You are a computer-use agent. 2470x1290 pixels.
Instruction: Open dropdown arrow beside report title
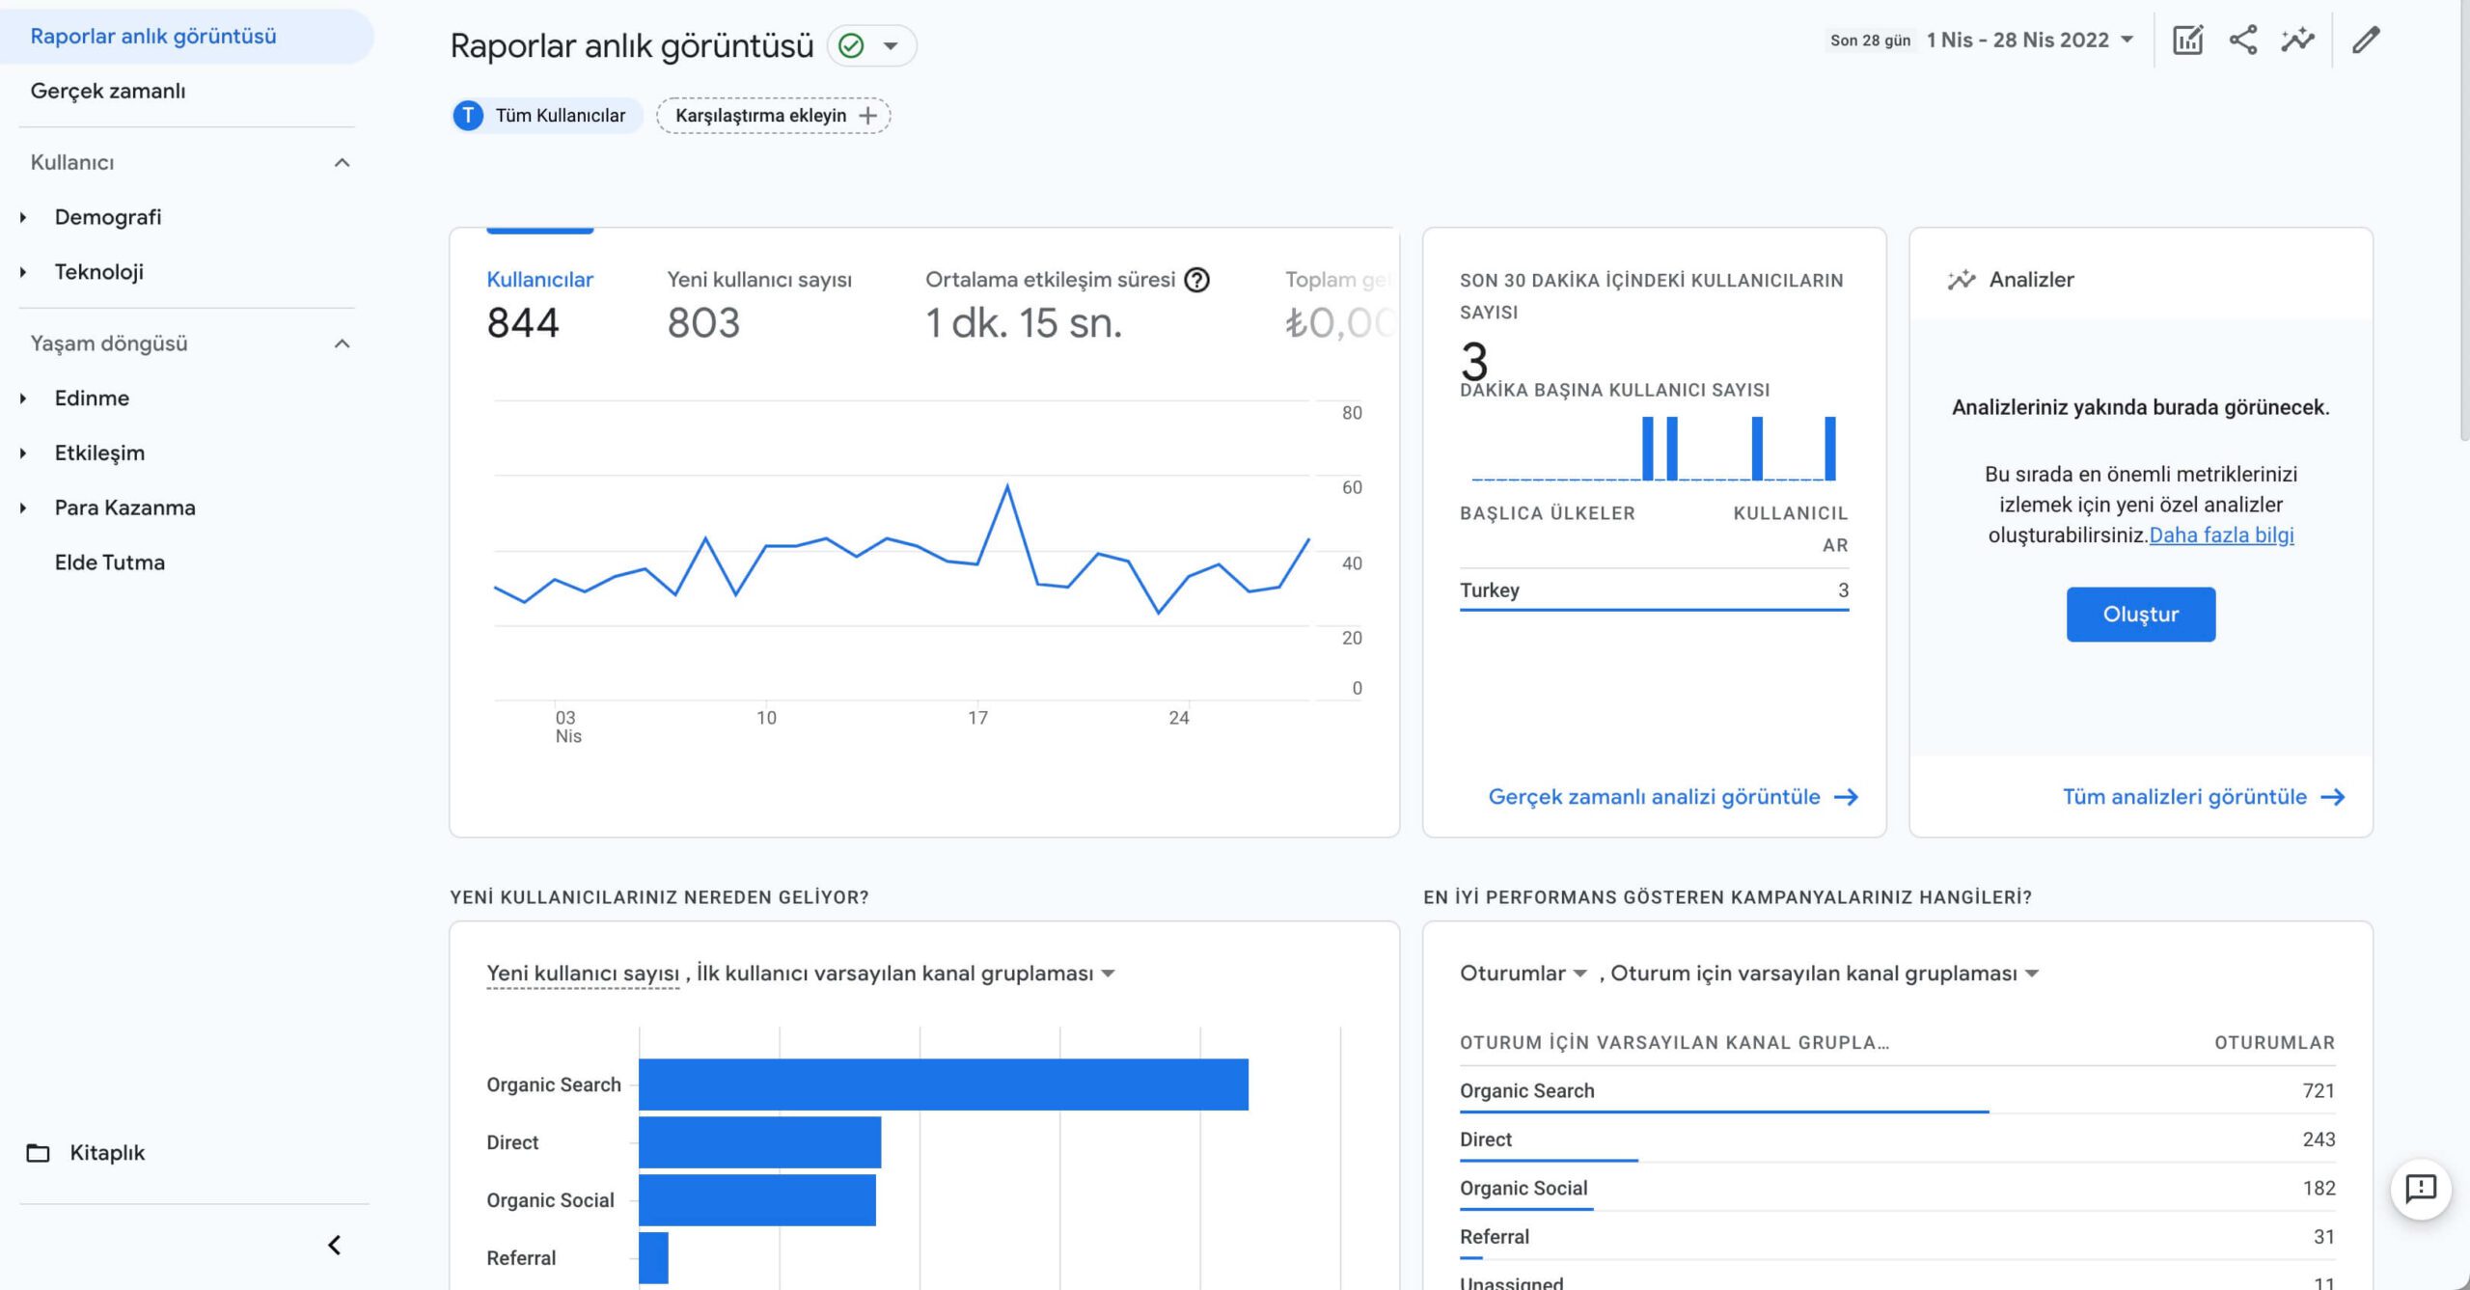tap(891, 45)
